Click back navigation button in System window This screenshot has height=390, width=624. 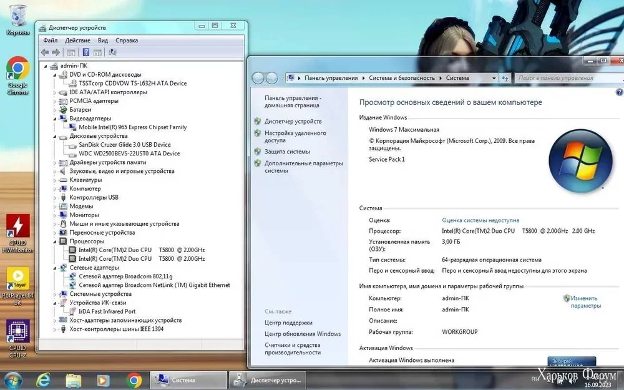[258, 78]
